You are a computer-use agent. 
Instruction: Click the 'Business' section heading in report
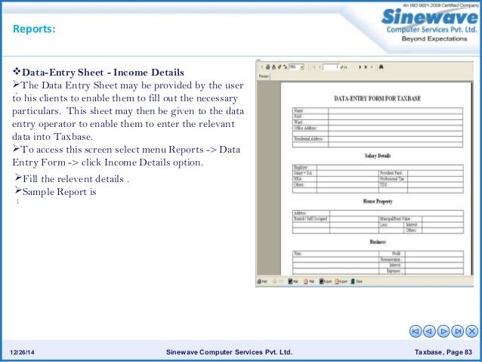pos(378,242)
